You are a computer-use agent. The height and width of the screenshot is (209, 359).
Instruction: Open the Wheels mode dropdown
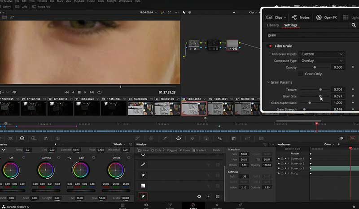coord(119,145)
